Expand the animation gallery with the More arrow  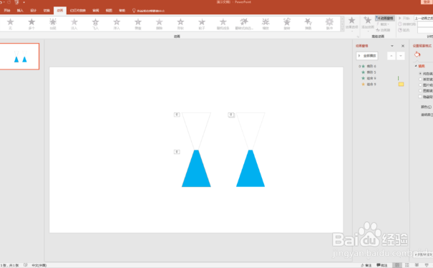(x=342, y=29)
